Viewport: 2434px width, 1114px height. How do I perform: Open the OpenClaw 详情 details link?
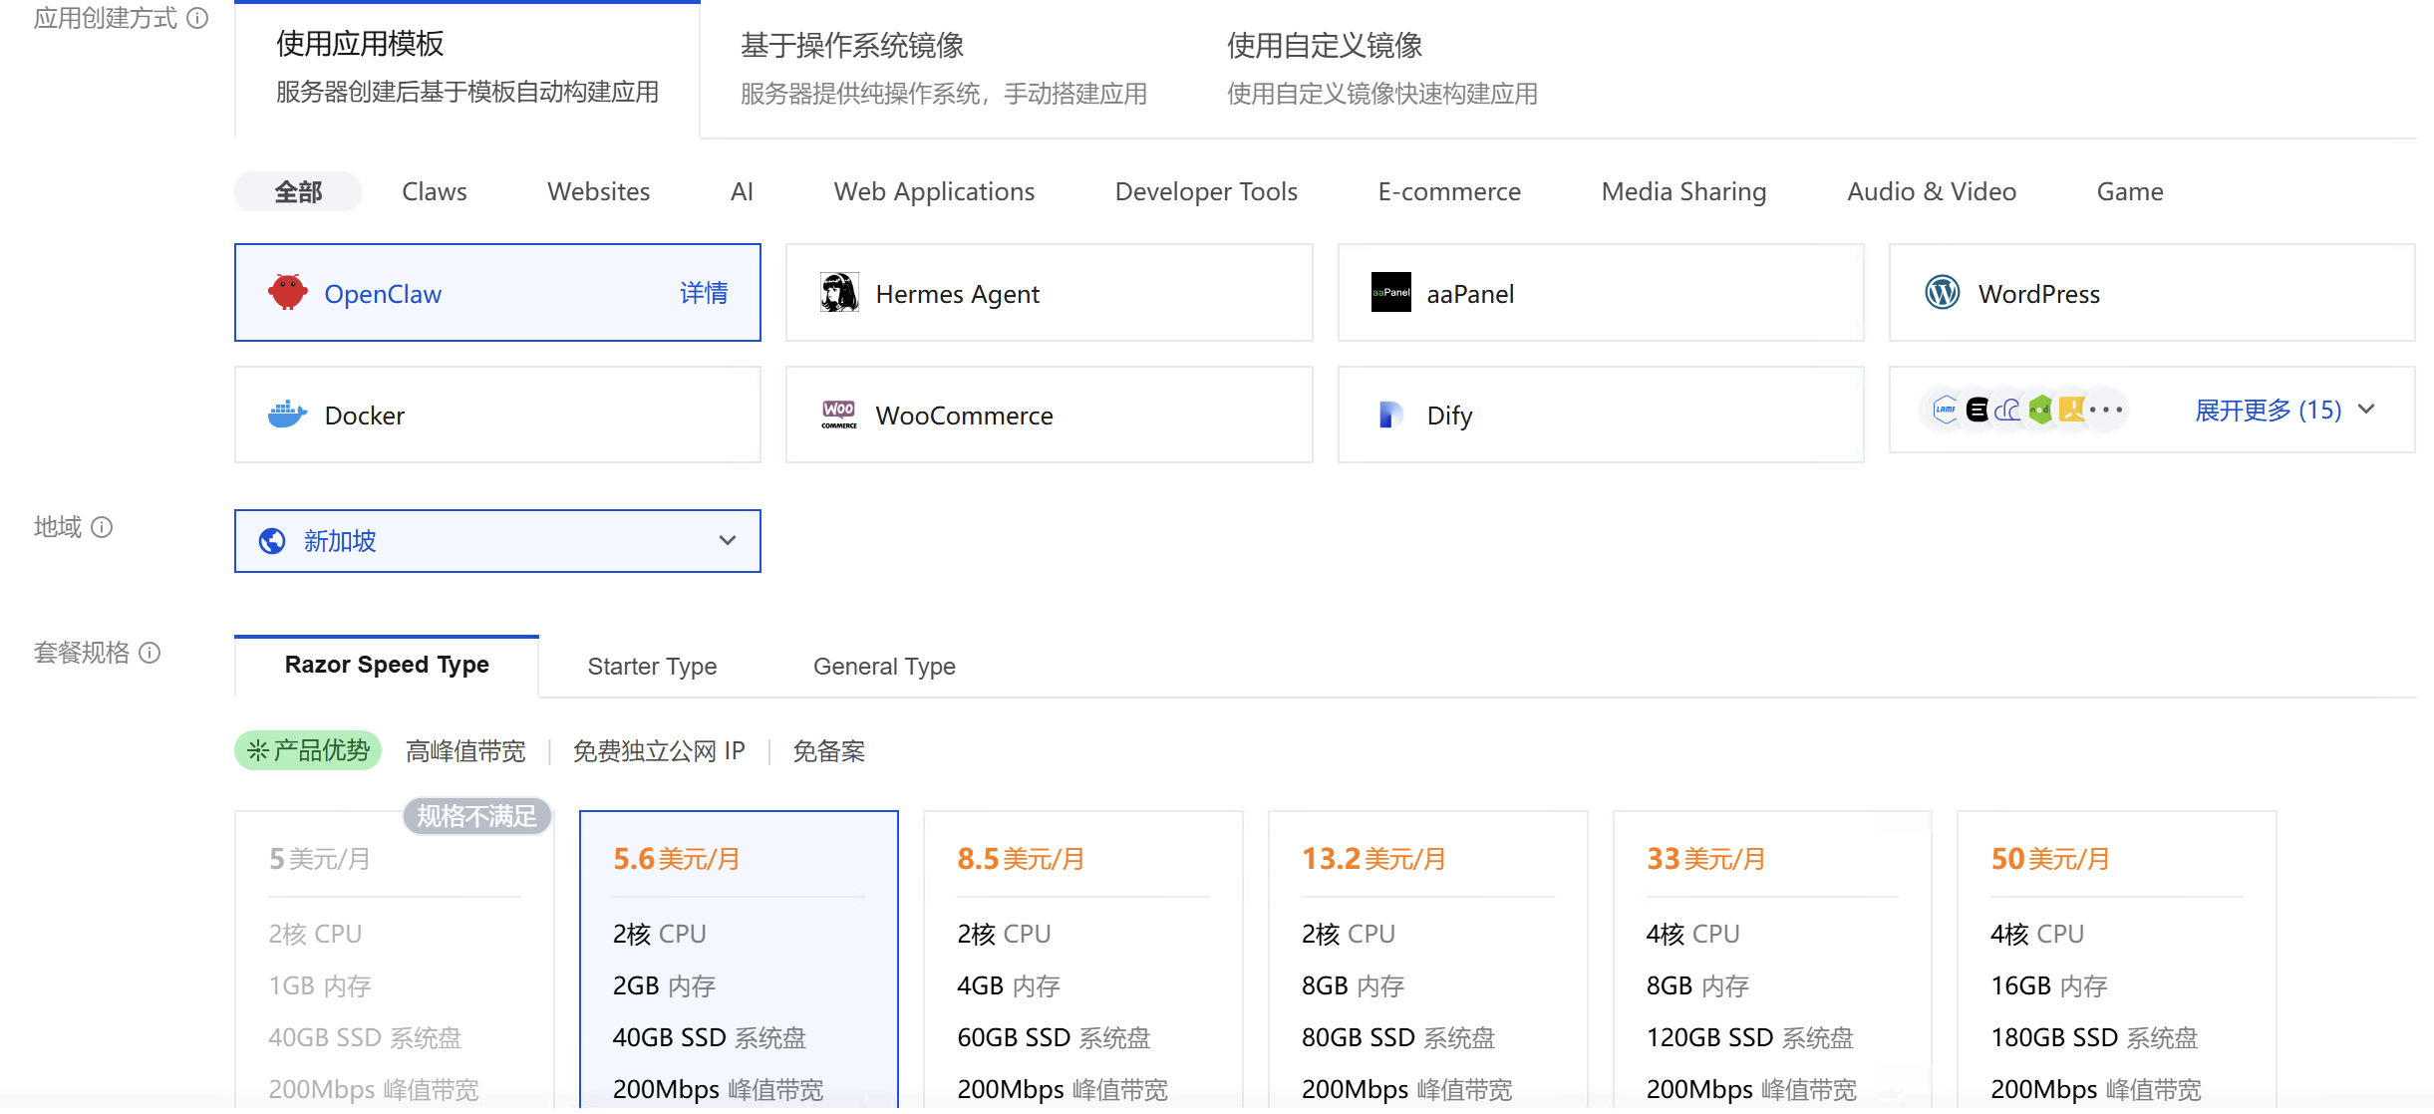(704, 293)
